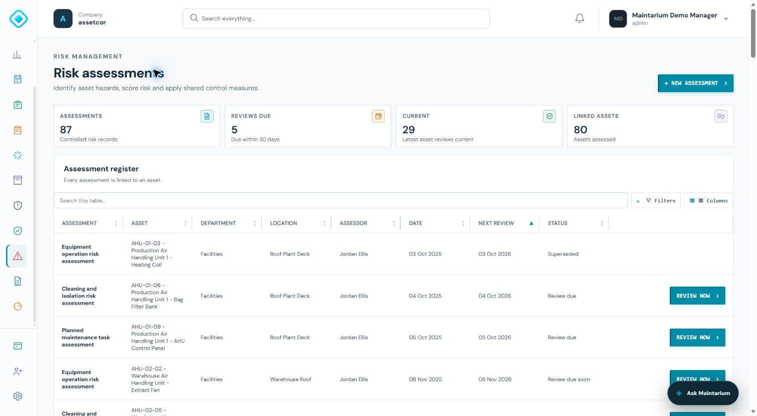Focus the Search this table field
Screen dimensions: 757x416
pyautogui.click(x=341, y=201)
